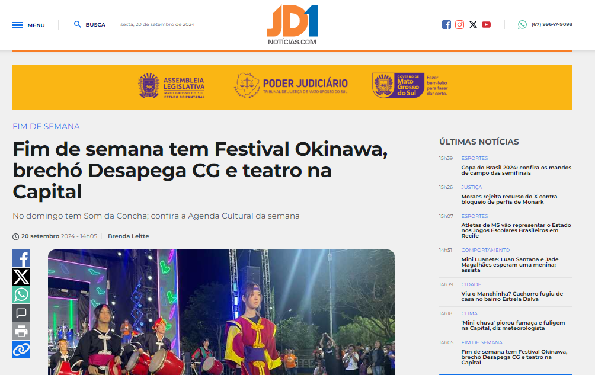Open the Instagram icon in header
This screenshot has height=375, width=595.
coord(459,25)
